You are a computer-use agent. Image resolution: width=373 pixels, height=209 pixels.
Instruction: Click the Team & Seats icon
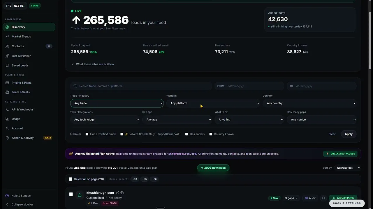point(7,92)
